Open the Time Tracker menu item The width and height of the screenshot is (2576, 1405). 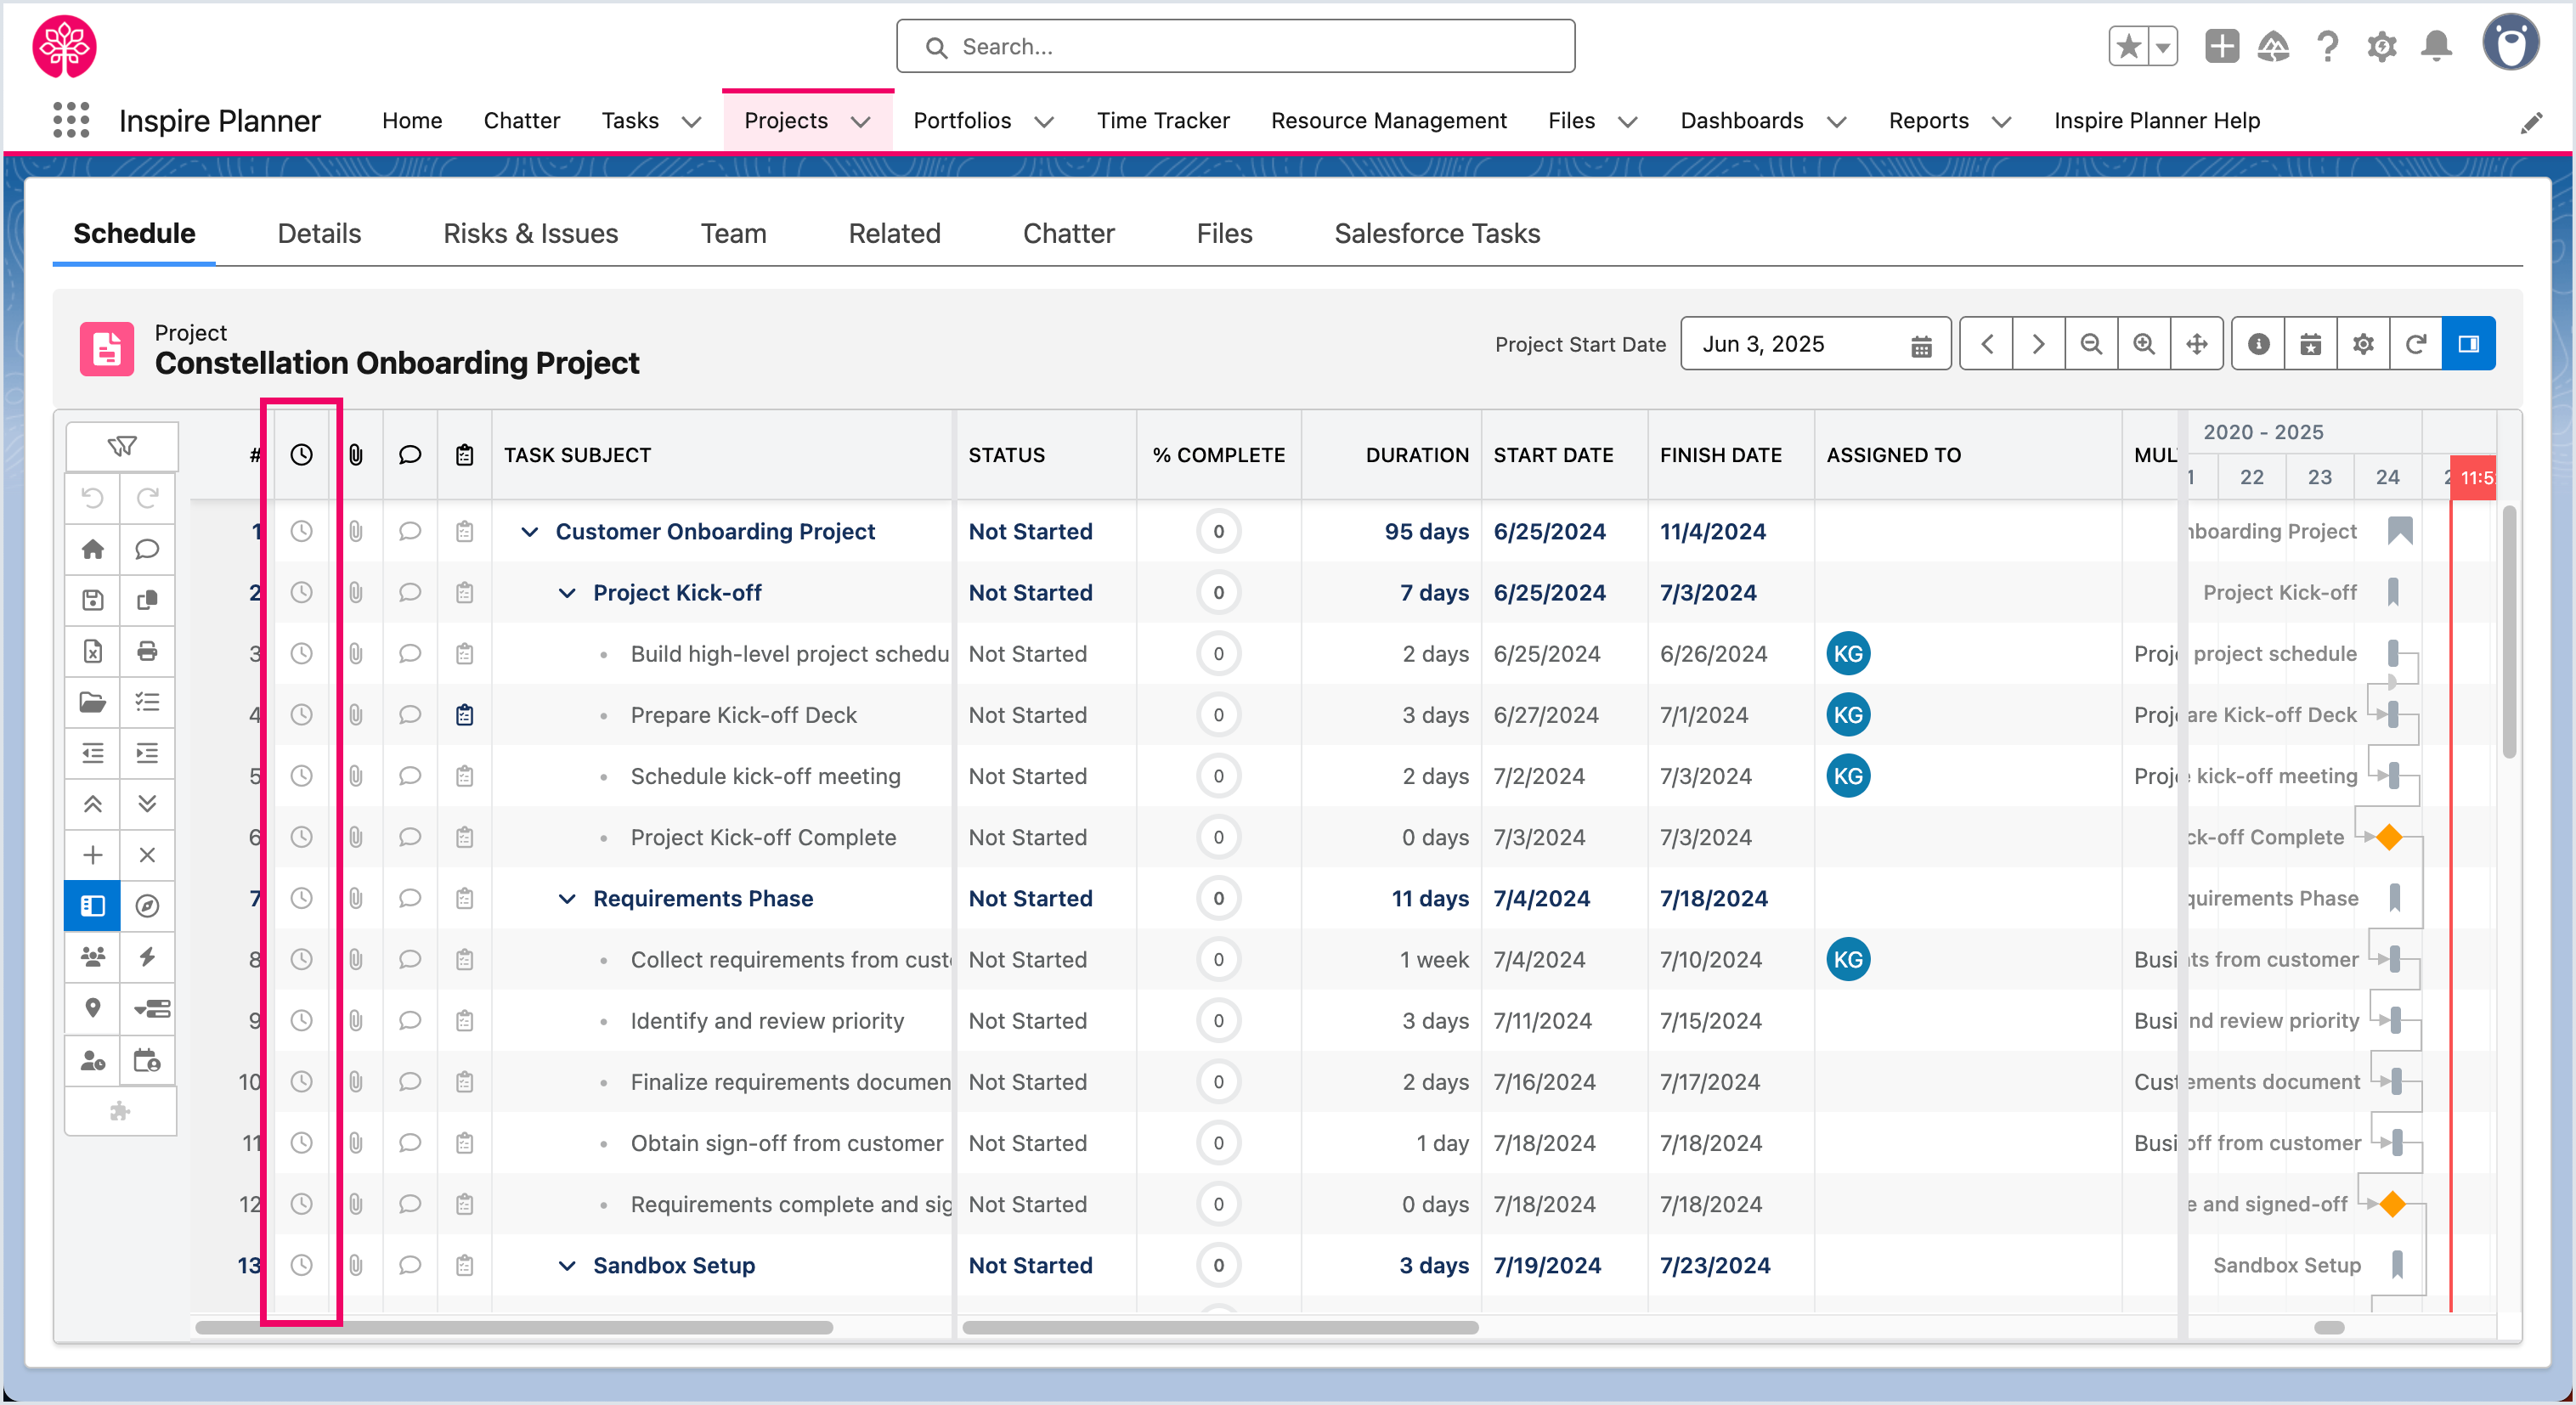click(1163, 121)
